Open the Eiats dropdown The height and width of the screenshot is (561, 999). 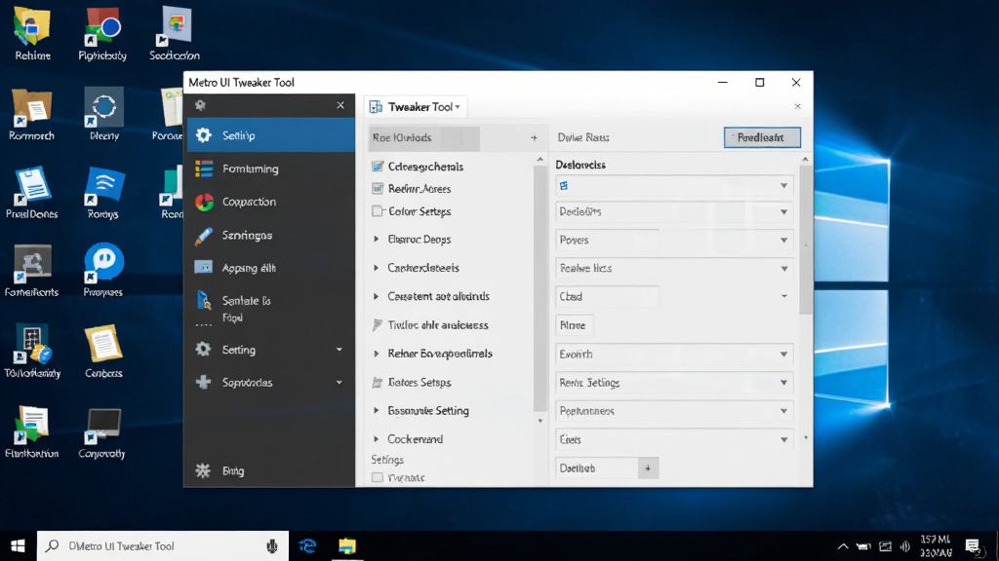(674, 439)
